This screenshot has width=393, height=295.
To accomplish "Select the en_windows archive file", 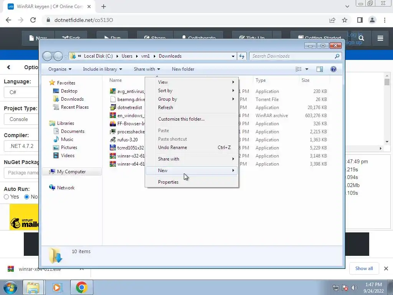I will click(127, 116).
